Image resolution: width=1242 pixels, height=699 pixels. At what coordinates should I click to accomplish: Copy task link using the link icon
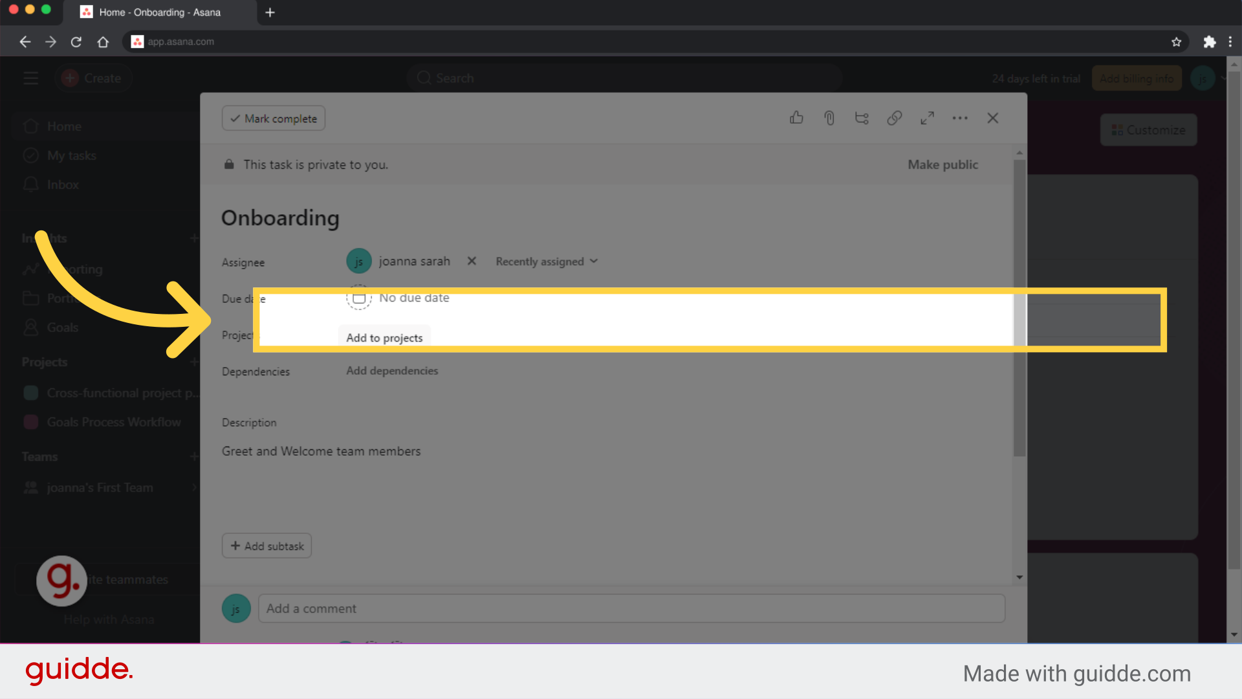pos(895,118)
